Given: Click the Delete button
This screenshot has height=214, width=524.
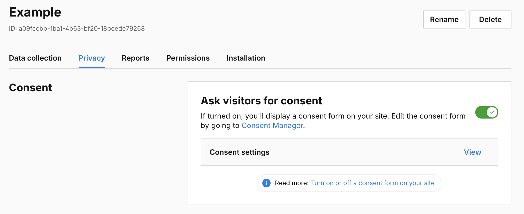Looking at the screenshot, I should (x=490, y=19).
